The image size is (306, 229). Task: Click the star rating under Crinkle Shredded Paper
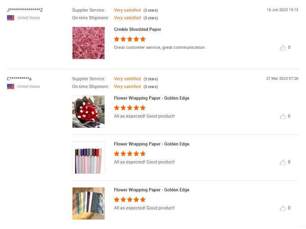coord(130,39)
